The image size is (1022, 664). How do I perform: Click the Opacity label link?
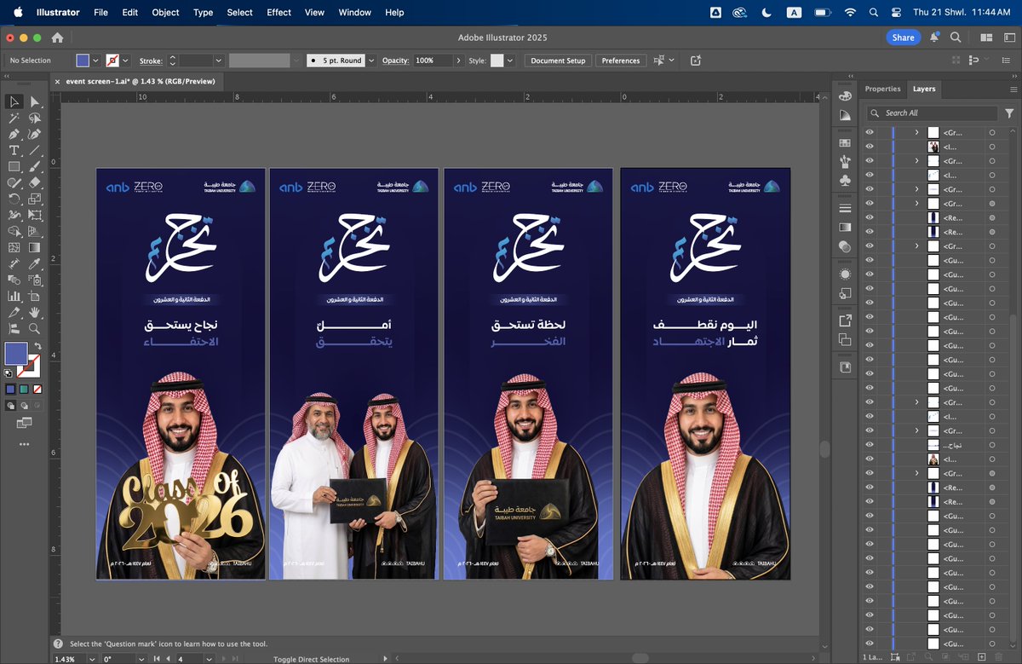point(395,61)
